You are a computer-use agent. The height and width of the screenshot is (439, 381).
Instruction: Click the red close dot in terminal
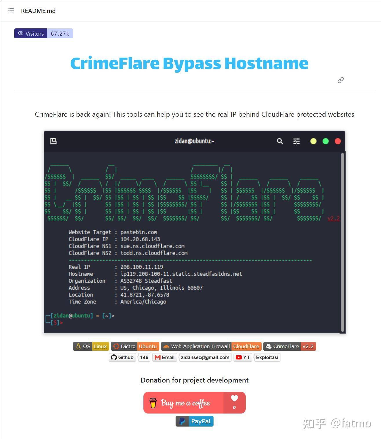(338, 141)
